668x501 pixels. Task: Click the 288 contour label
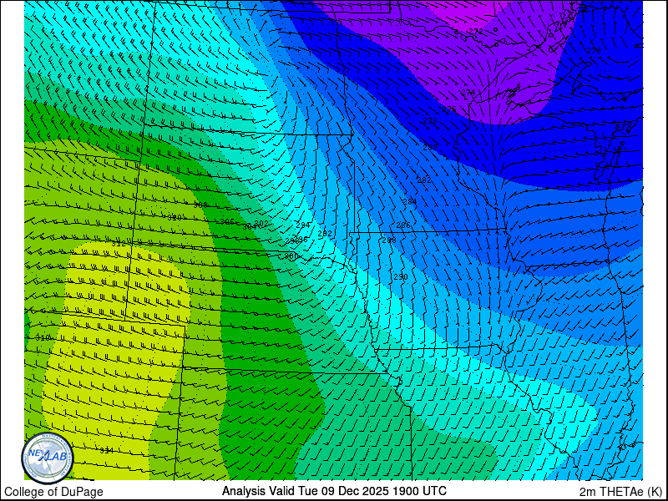389,240
